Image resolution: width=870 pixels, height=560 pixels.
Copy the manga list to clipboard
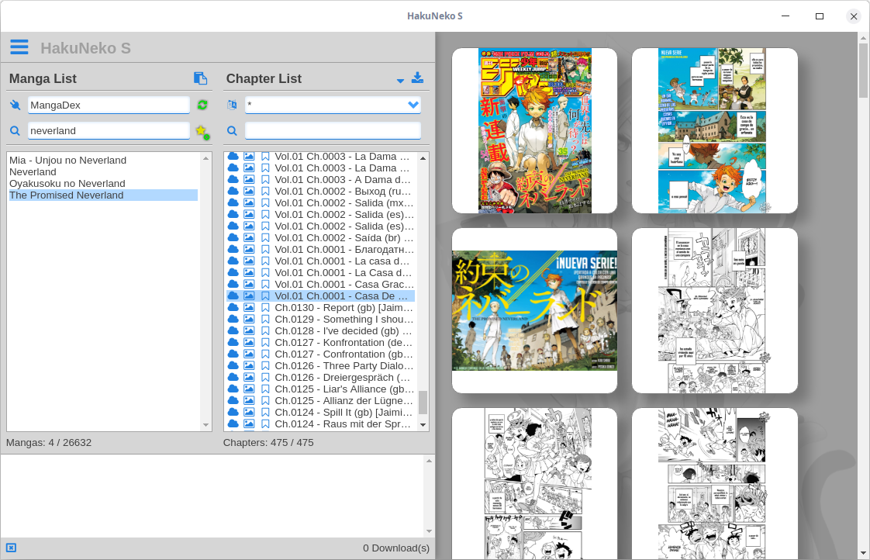coord(200,78)
